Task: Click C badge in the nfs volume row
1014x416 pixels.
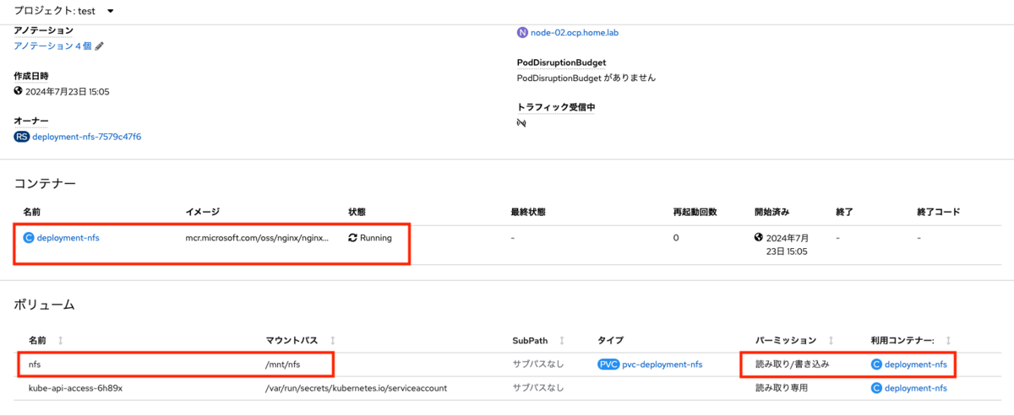Action: click(x=876, y=365)
